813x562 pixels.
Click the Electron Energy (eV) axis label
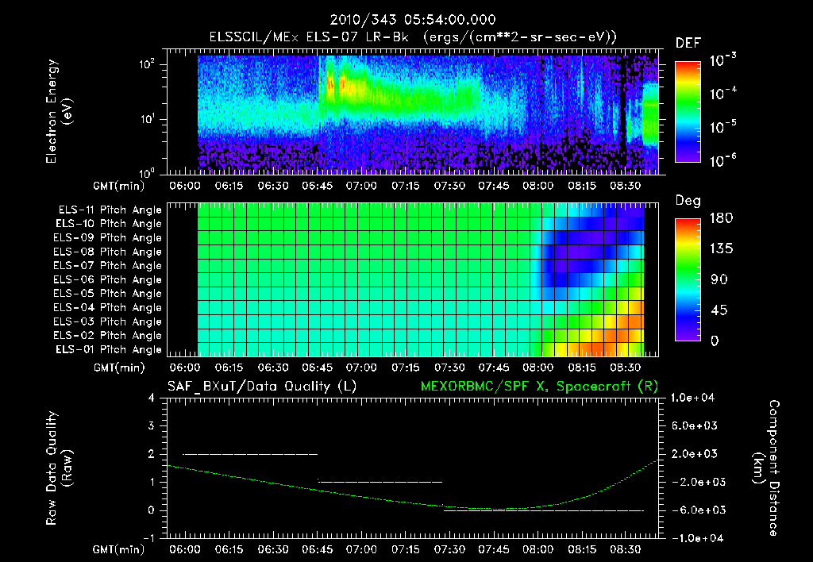tap(59, 111)
